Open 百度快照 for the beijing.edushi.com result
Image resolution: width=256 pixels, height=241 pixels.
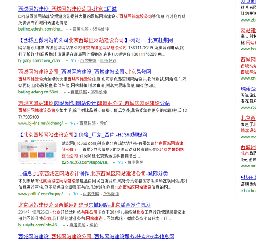pos(81,29)
